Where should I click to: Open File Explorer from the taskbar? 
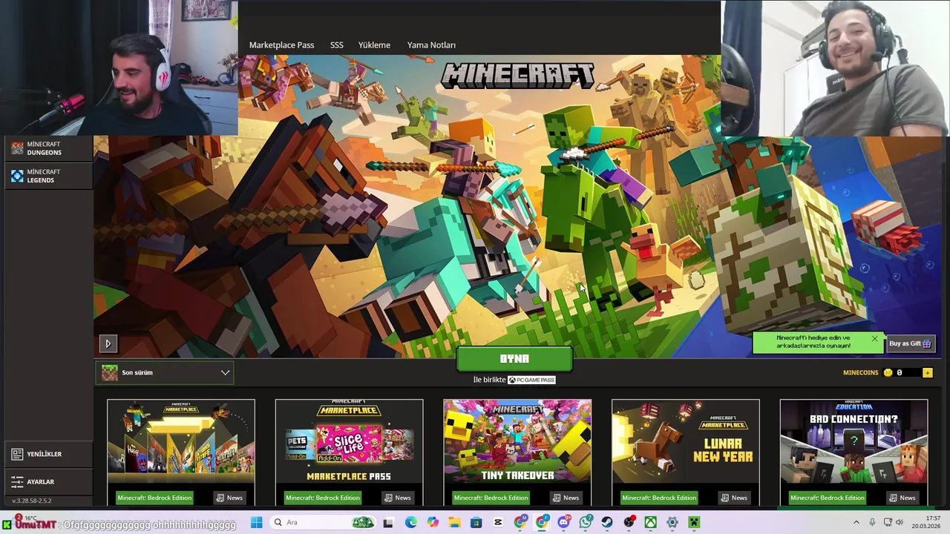point(454,523)
